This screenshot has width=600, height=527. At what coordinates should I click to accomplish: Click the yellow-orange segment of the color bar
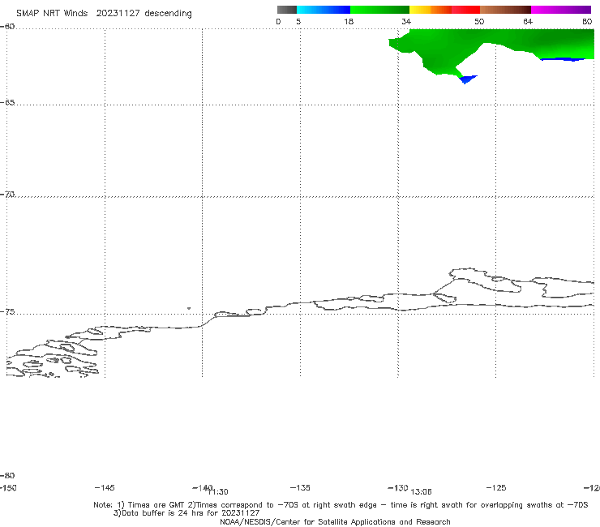[x=431, y=10]
